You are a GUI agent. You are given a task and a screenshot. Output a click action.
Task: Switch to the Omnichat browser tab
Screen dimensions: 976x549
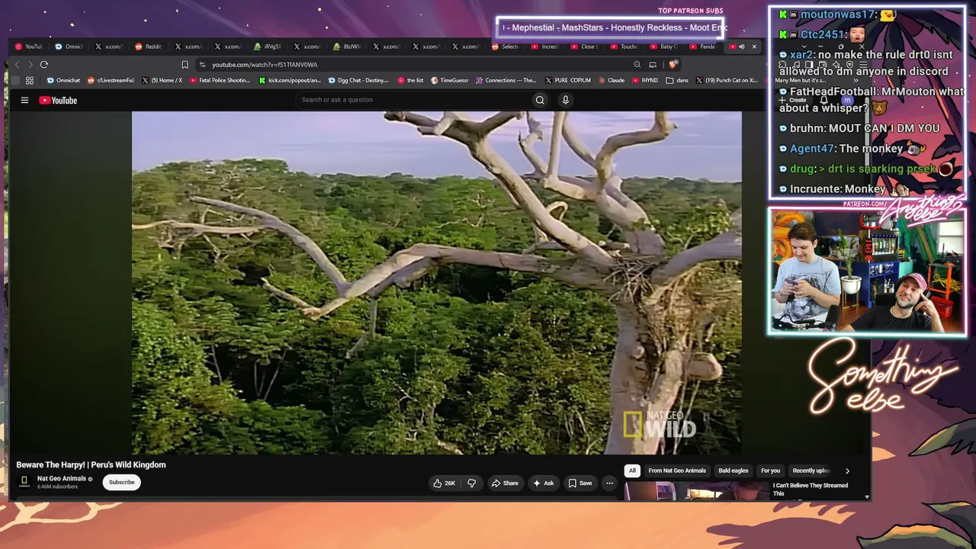coord(69,47)
